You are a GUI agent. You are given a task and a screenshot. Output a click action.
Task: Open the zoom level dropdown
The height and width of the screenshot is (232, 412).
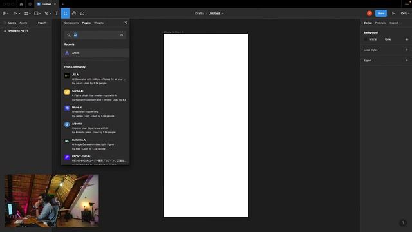point(405,13)
